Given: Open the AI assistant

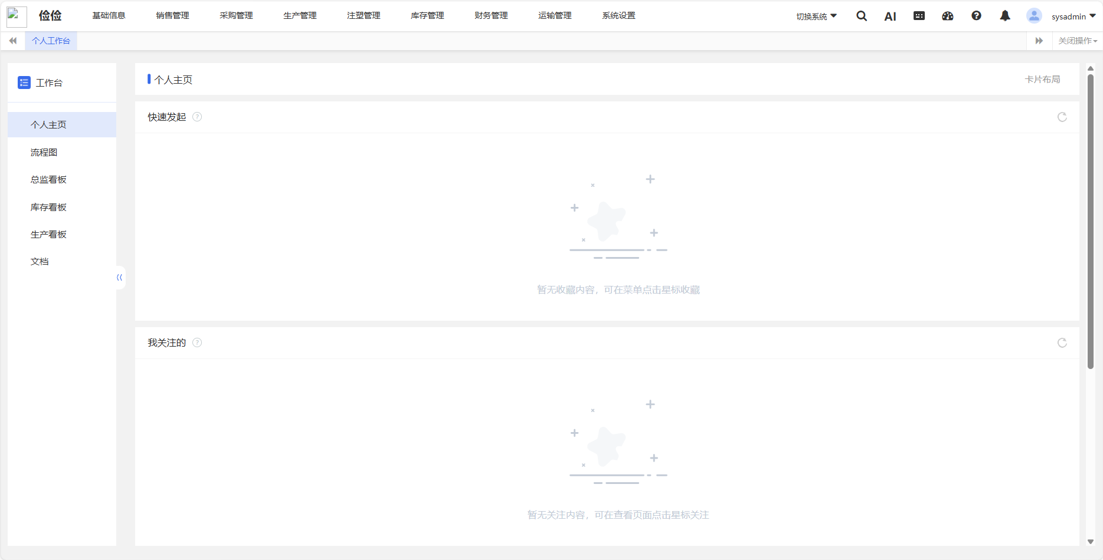Looking at the screenshot, I should 889,16.
